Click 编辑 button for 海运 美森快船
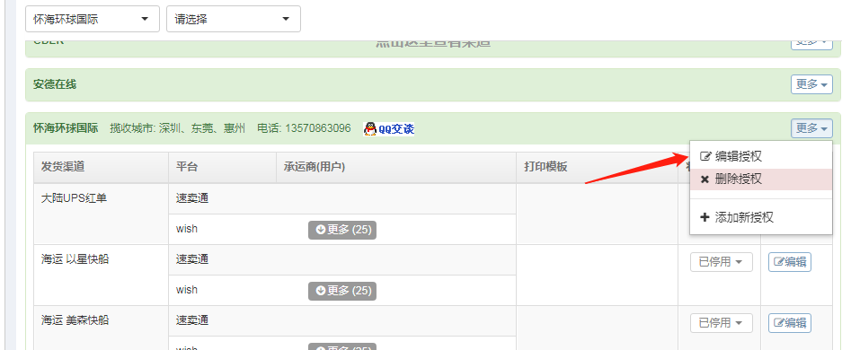This screenshot has width=842, height=350. (x=789, y=323)
